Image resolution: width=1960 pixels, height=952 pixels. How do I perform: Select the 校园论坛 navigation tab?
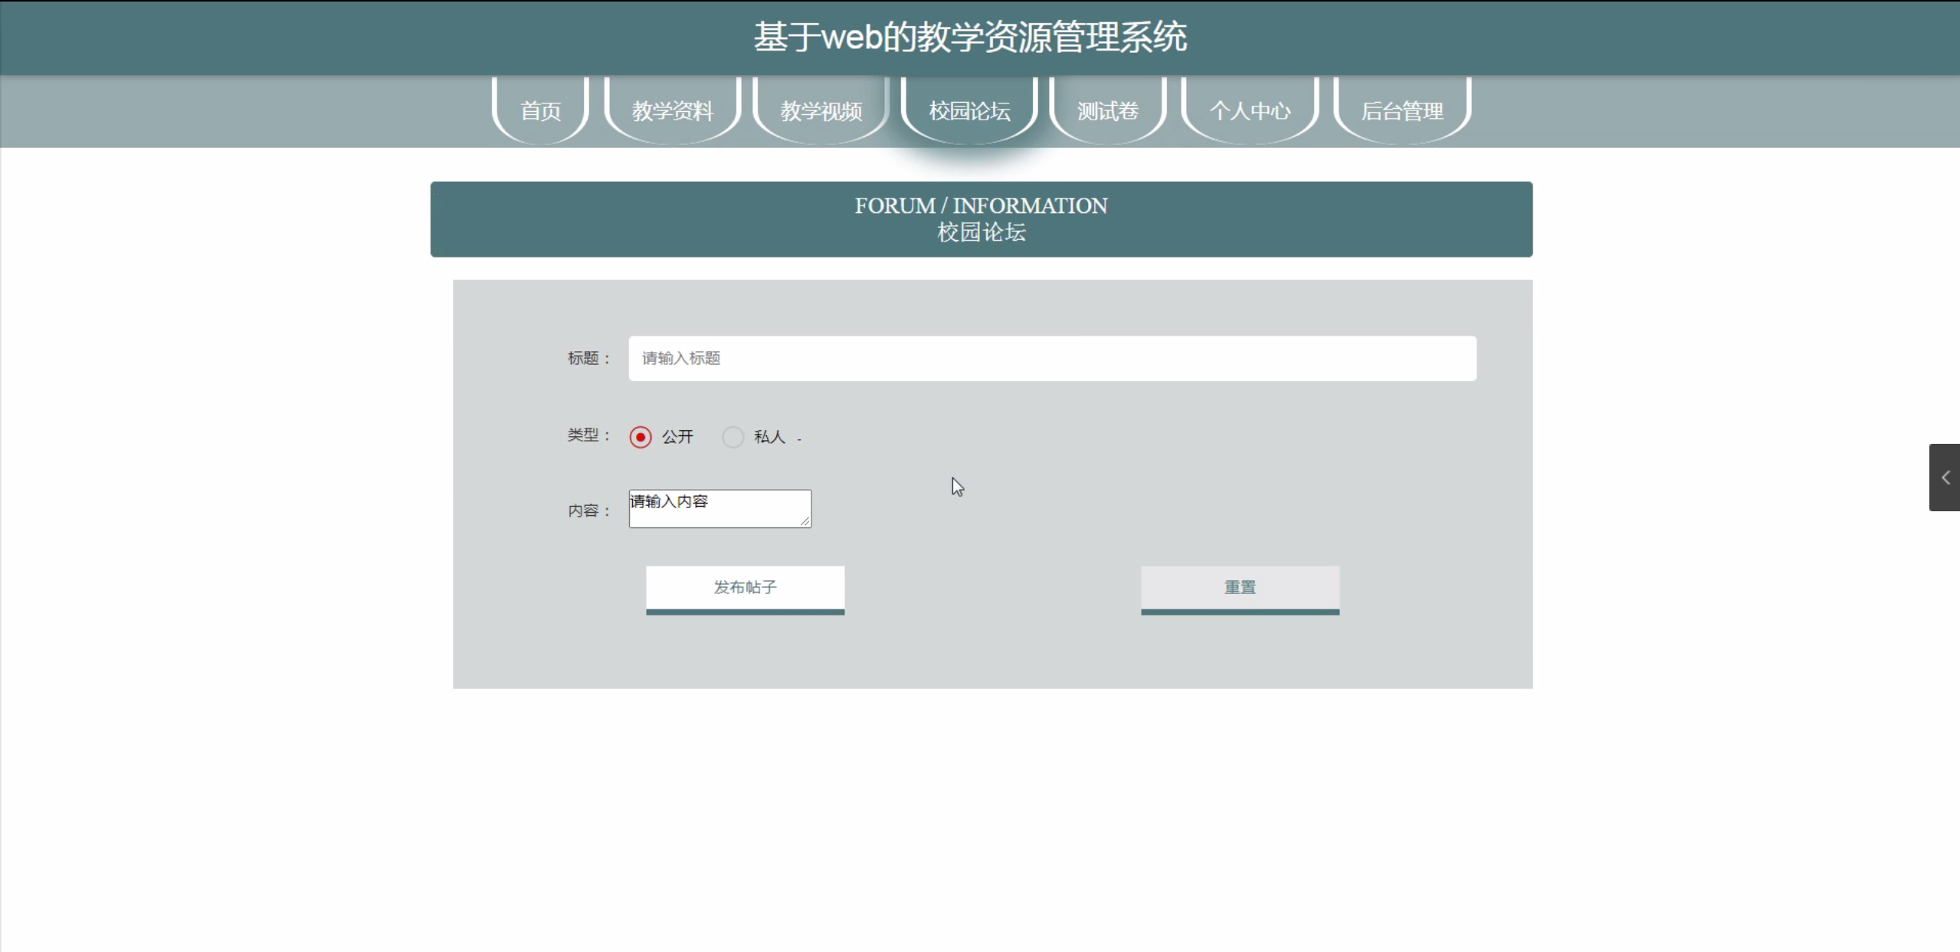[x=969, y=111]
